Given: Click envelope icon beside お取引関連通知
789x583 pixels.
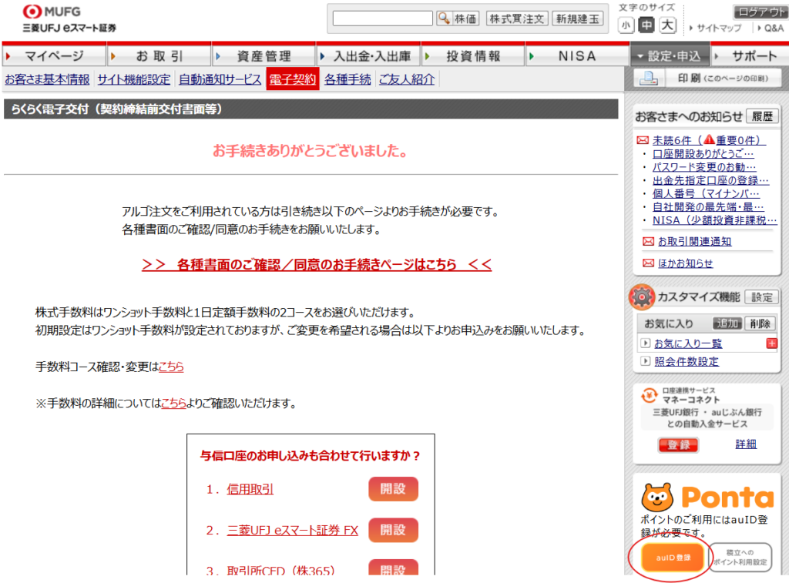Looking at the screenshot, I should (x=649, y=242).
